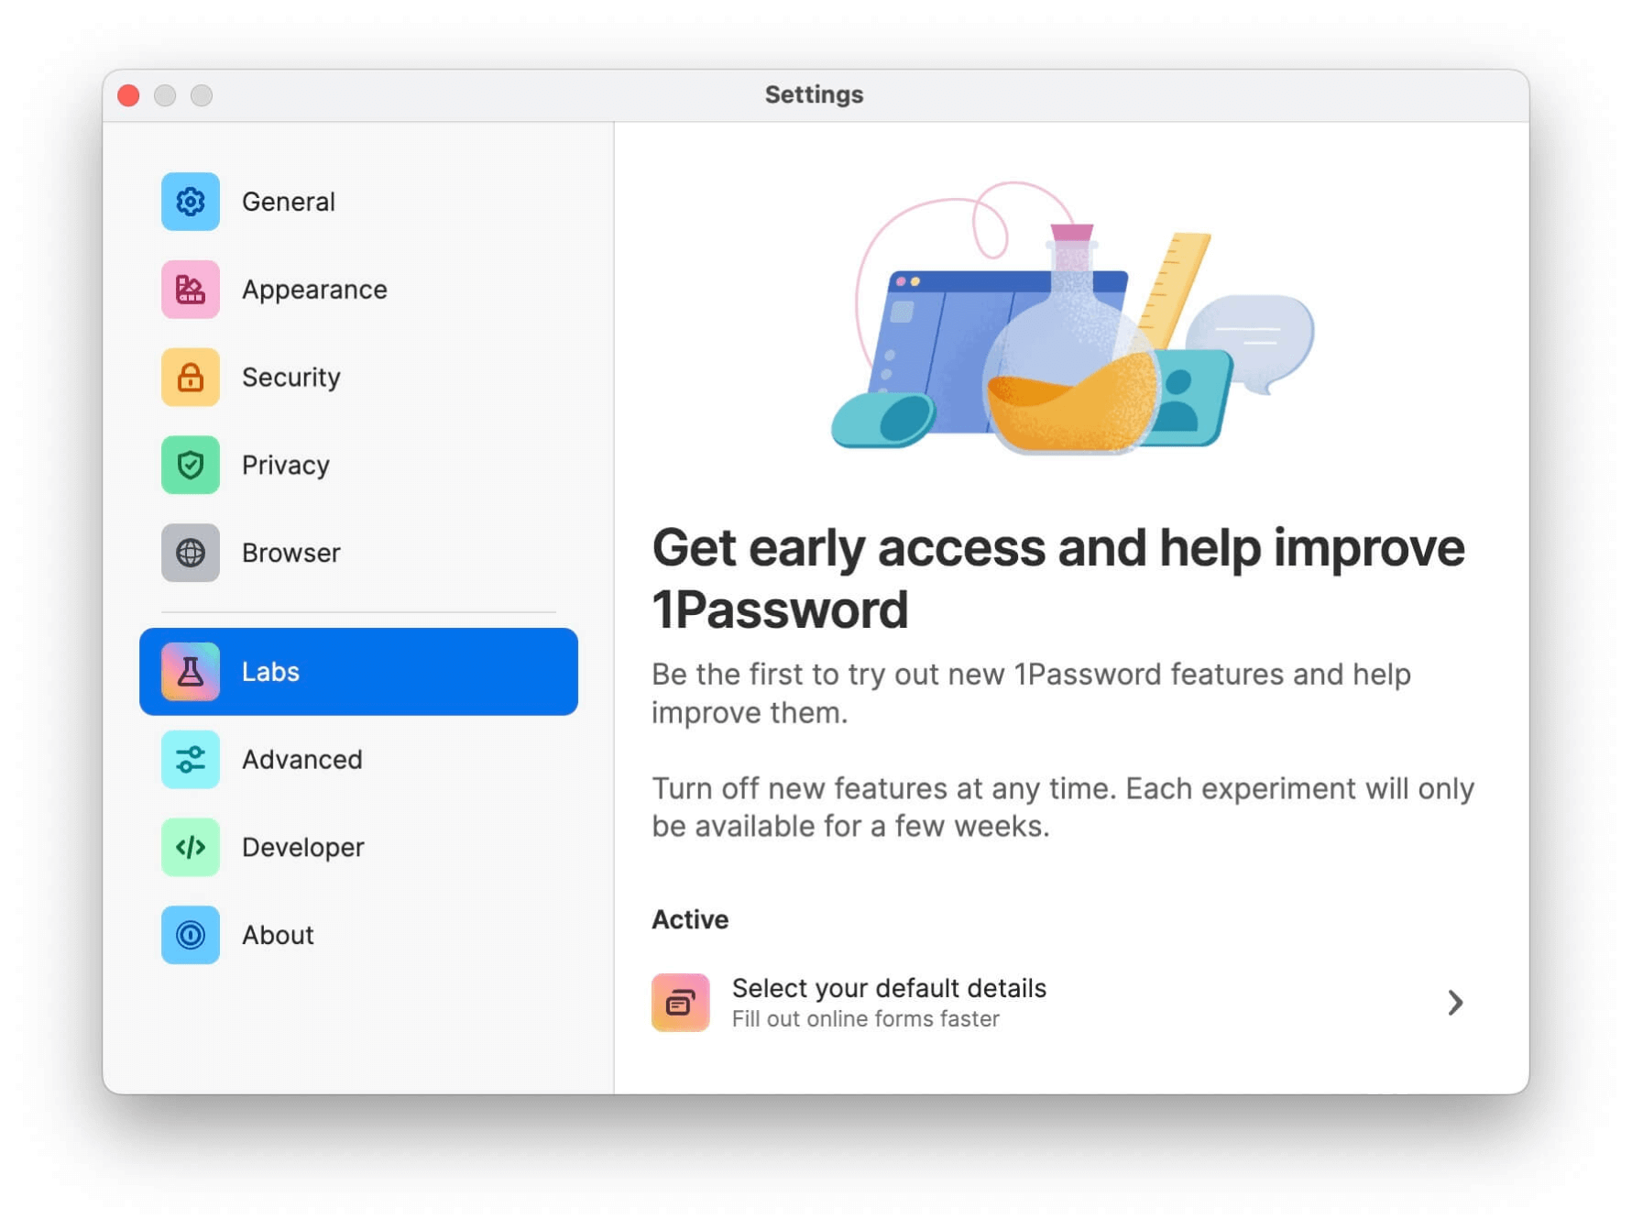
Task: Open Advanced via the sliders icon
Action: pos(190,759)
